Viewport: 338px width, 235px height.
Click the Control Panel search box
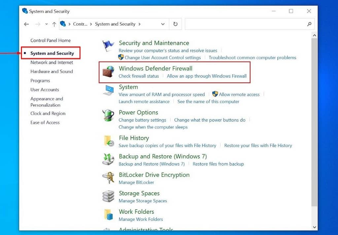pyautogui.click(x=250, y=24)
